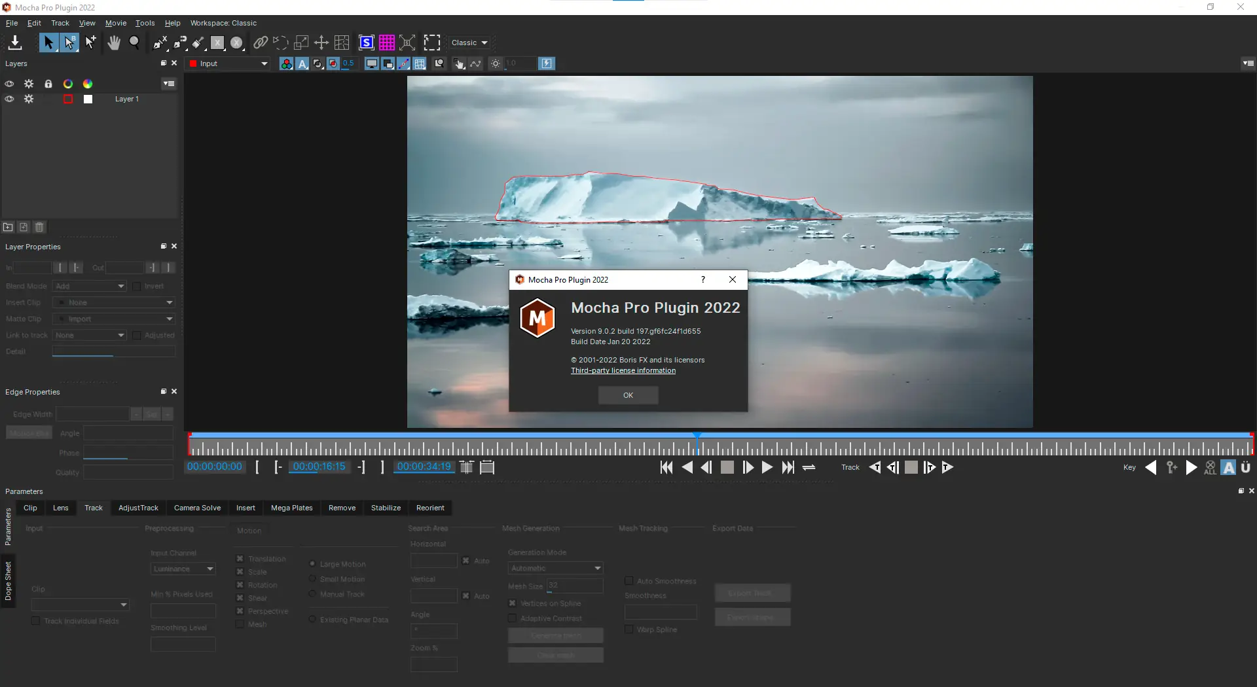Open the File menu
The width and height of the screenshot is (1257, 687).
pyautogui.click(x=12, y=23)
